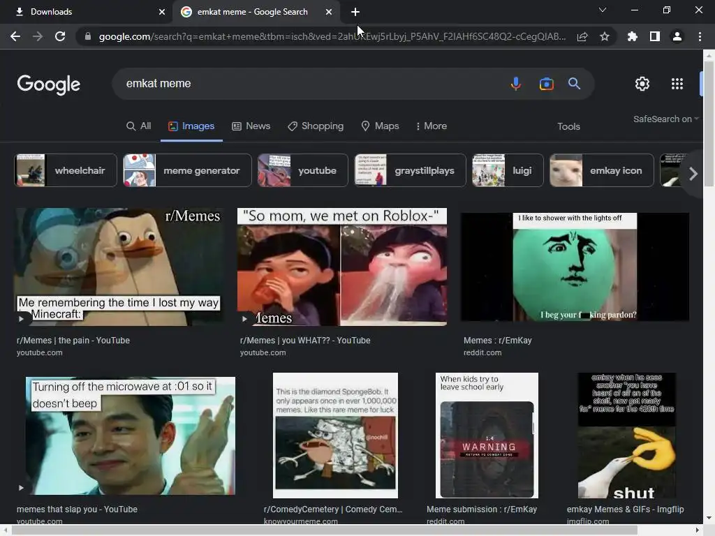This screenshot has width=715, height=536.
Task: Filter by the youtube chip
Action: pyautogui.click(x=303, y=170)
